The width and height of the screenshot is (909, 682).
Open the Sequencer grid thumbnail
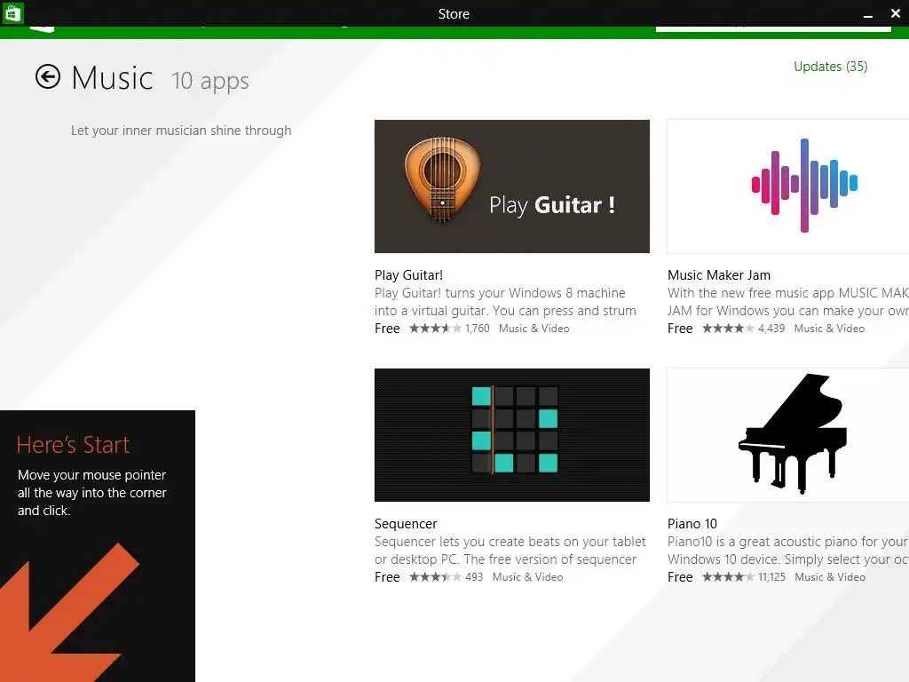(512, 435)
